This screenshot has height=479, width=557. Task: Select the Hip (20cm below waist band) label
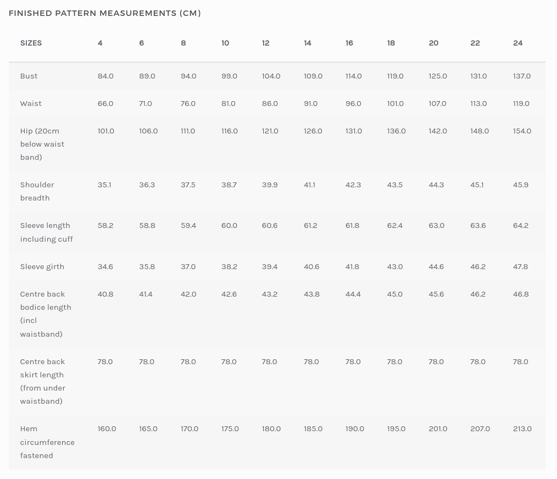(x=42, y=144)
